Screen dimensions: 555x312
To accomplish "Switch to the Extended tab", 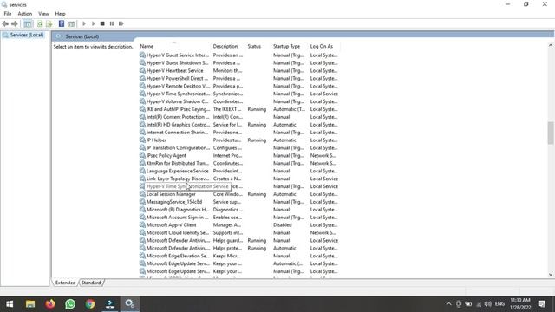I will pyautogui.click(x=66, y=283).
